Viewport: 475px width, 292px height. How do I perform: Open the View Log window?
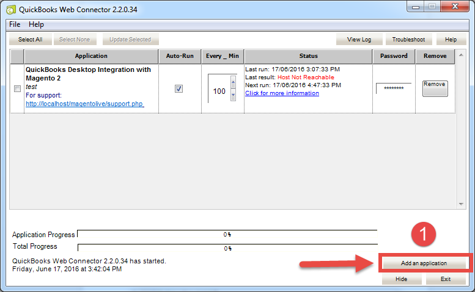click(359, 40)
